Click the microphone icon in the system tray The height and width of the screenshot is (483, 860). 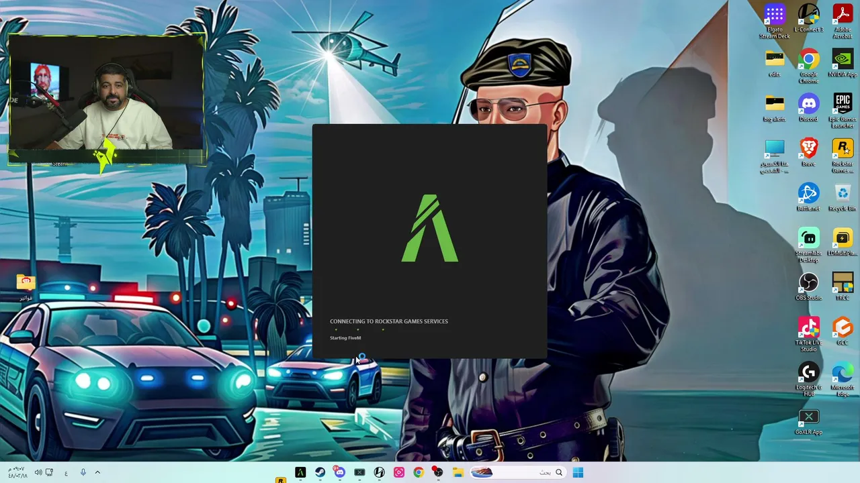(x=83, y=472)
